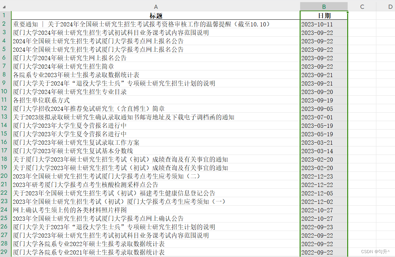Screen dimensions: 395x257
Task: Click cell 考生应考须知（一）
Action: tap(156, 202)
